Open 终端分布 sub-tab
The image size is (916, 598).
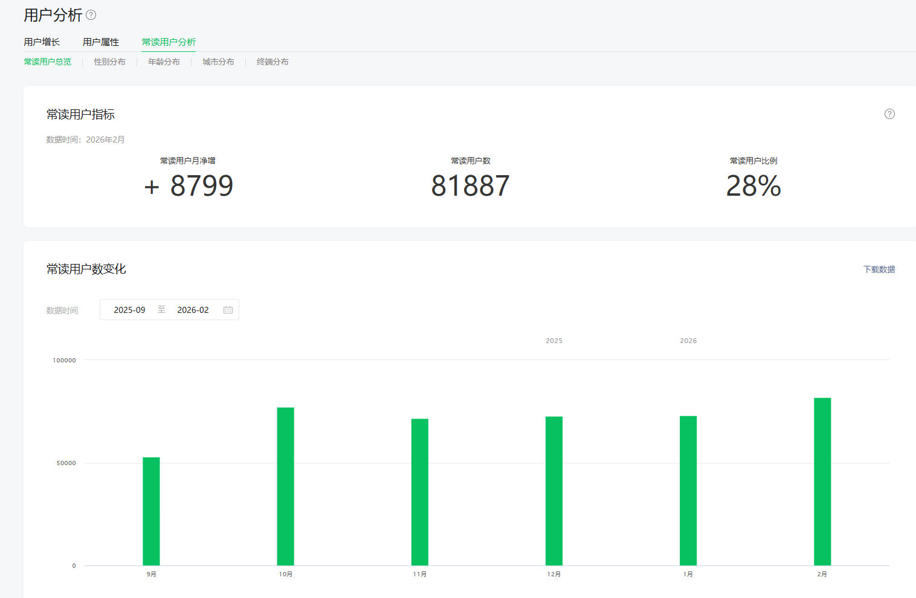point(273,62)
